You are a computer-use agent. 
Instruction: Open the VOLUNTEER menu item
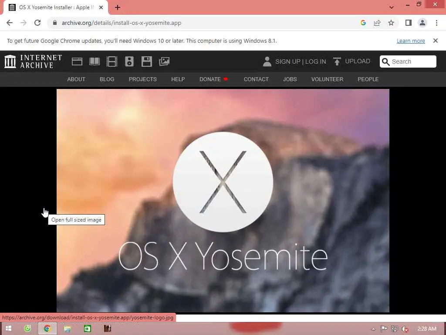pyautogui.click(x=327, y=79)
